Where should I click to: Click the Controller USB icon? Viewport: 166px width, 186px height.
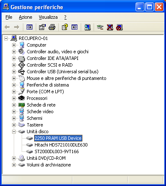[22, 72]
